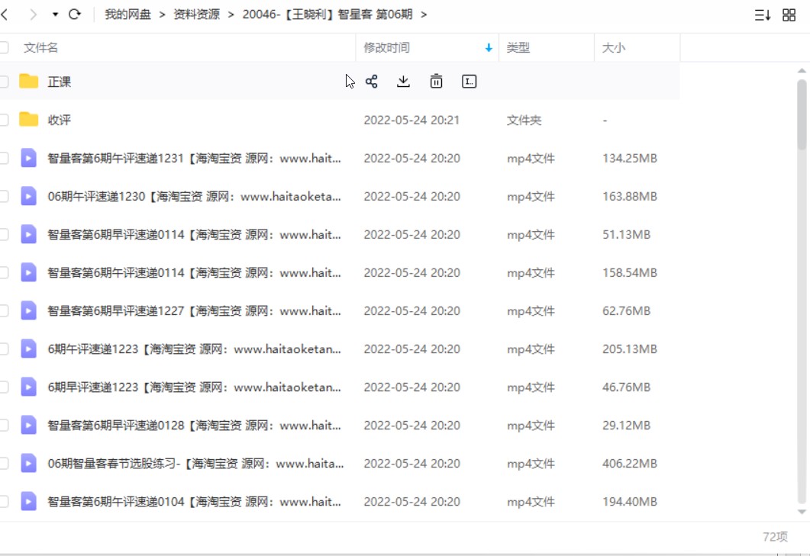Open file 06期午评速递1230
The width and height of the screenshot is (810, 556).
click(x=194, y=196)
